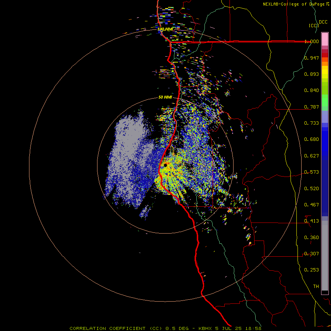This screenshot has height=331, width=331.
Task: Click the 0.680 scale value
Action: point(312,139)
